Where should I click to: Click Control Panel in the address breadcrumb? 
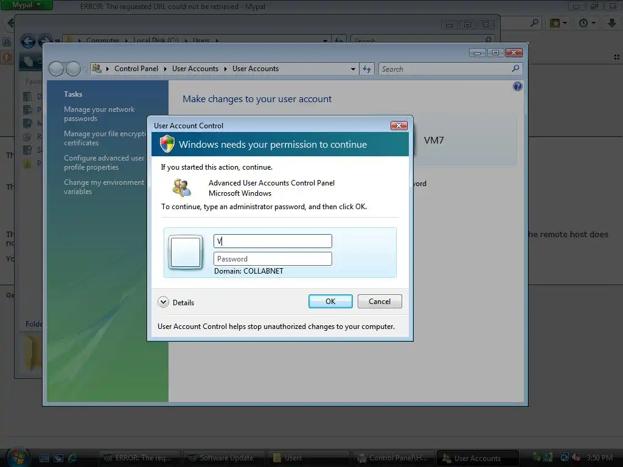pyautogui.click(x=136, y=69)
